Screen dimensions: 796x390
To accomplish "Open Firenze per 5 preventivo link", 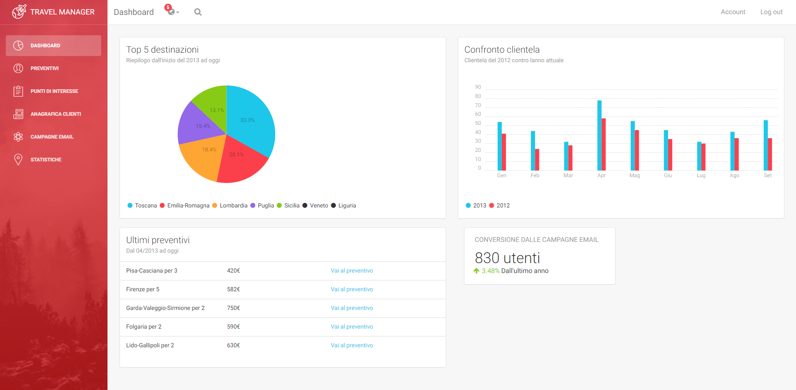I will [x=352, y=289].
